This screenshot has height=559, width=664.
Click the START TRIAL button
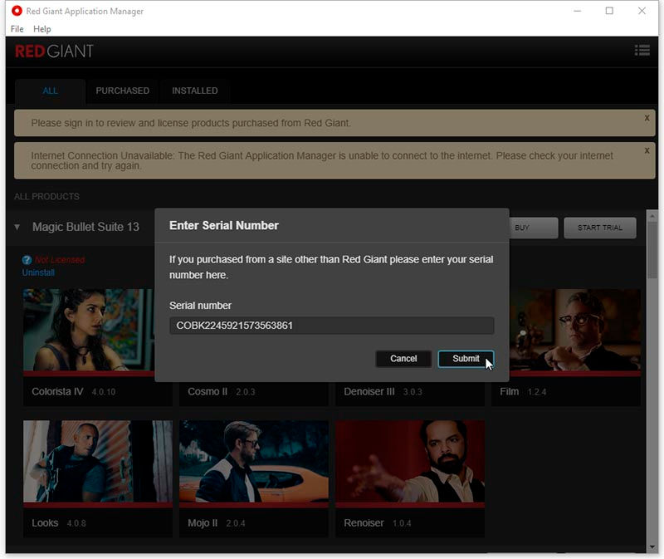[x=599, y=228]
